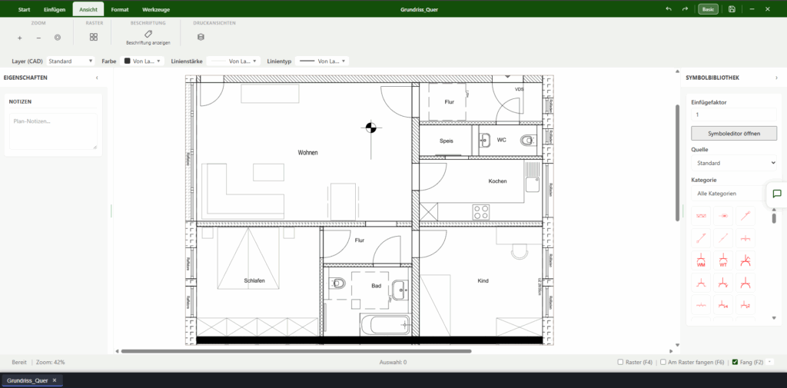Select second symbol in first library row
787x388 pixels.
(723, 216)
